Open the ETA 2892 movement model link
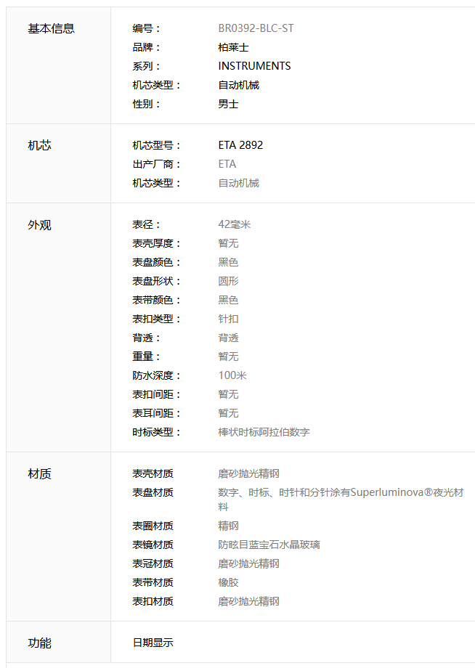 [240, 145]
